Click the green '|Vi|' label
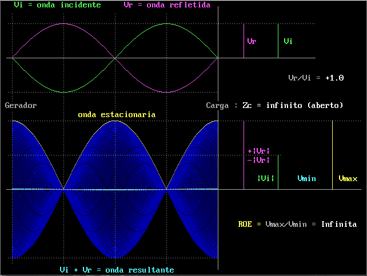 (x=266, y=178)
